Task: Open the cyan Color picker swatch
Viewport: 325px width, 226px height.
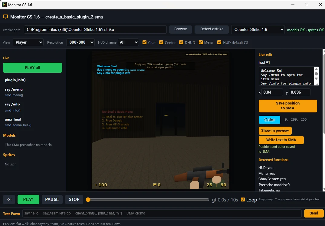Action: tap(269, 120)
